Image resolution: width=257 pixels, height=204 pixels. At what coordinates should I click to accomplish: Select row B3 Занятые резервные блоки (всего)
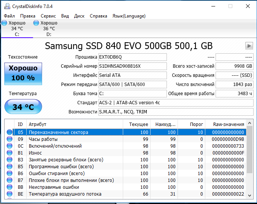coord(125,160)
